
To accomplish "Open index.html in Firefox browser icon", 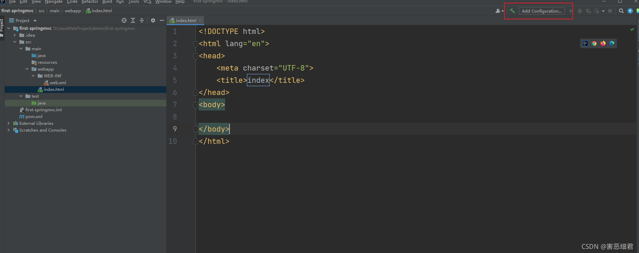I will [603, 43].
